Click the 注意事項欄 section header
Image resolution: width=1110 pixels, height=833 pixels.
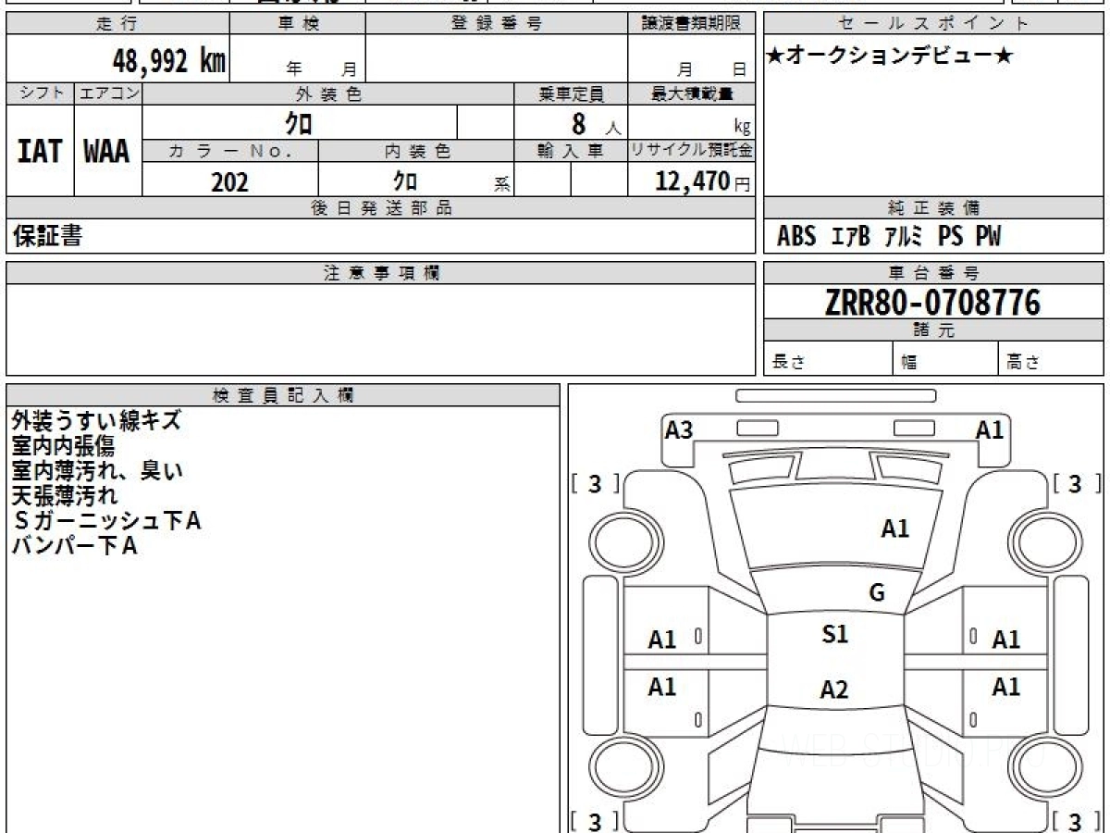pyautogui.click(x=381, y=273)
